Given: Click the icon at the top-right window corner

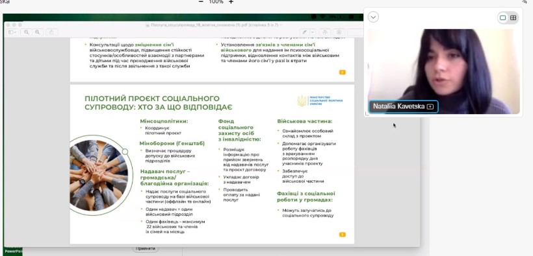Looking at the screenshot, I should [x=525, y=2].
